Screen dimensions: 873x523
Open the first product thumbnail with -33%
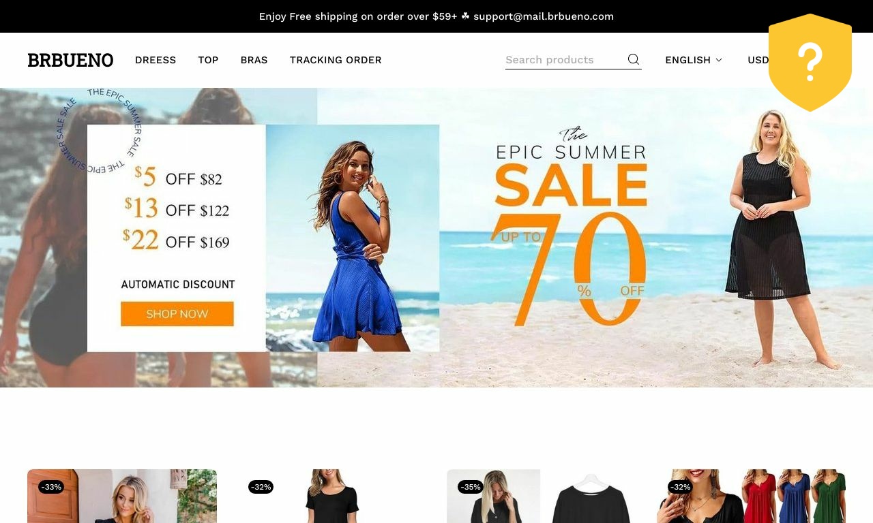122,496
